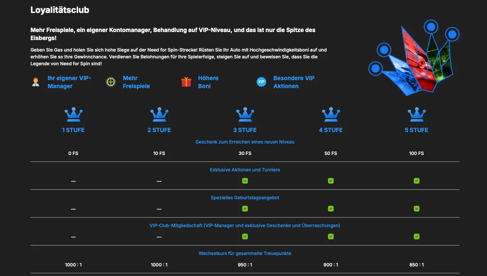Image resolution: width=487 pixels, height=276 pixels.
Task: Click the crown above 3 STUFE
Action: coord(245,115)
